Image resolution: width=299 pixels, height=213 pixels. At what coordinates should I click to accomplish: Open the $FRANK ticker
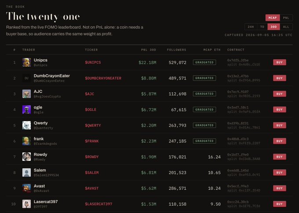(92, 141)
